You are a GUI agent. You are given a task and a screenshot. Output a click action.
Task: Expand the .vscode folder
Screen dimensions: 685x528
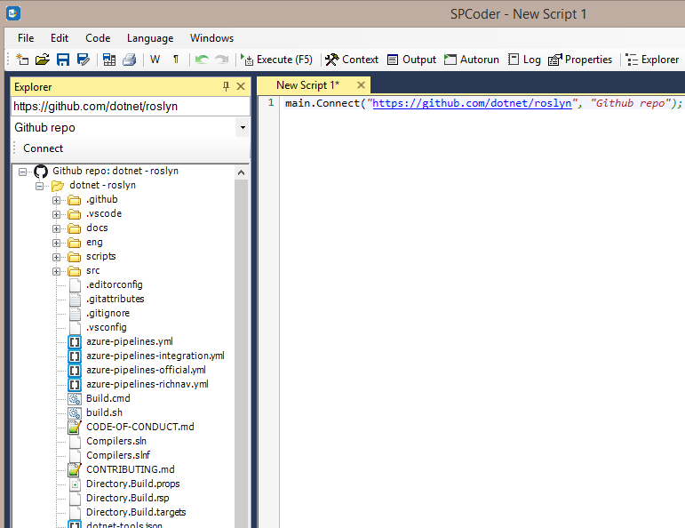pos(56,214)
